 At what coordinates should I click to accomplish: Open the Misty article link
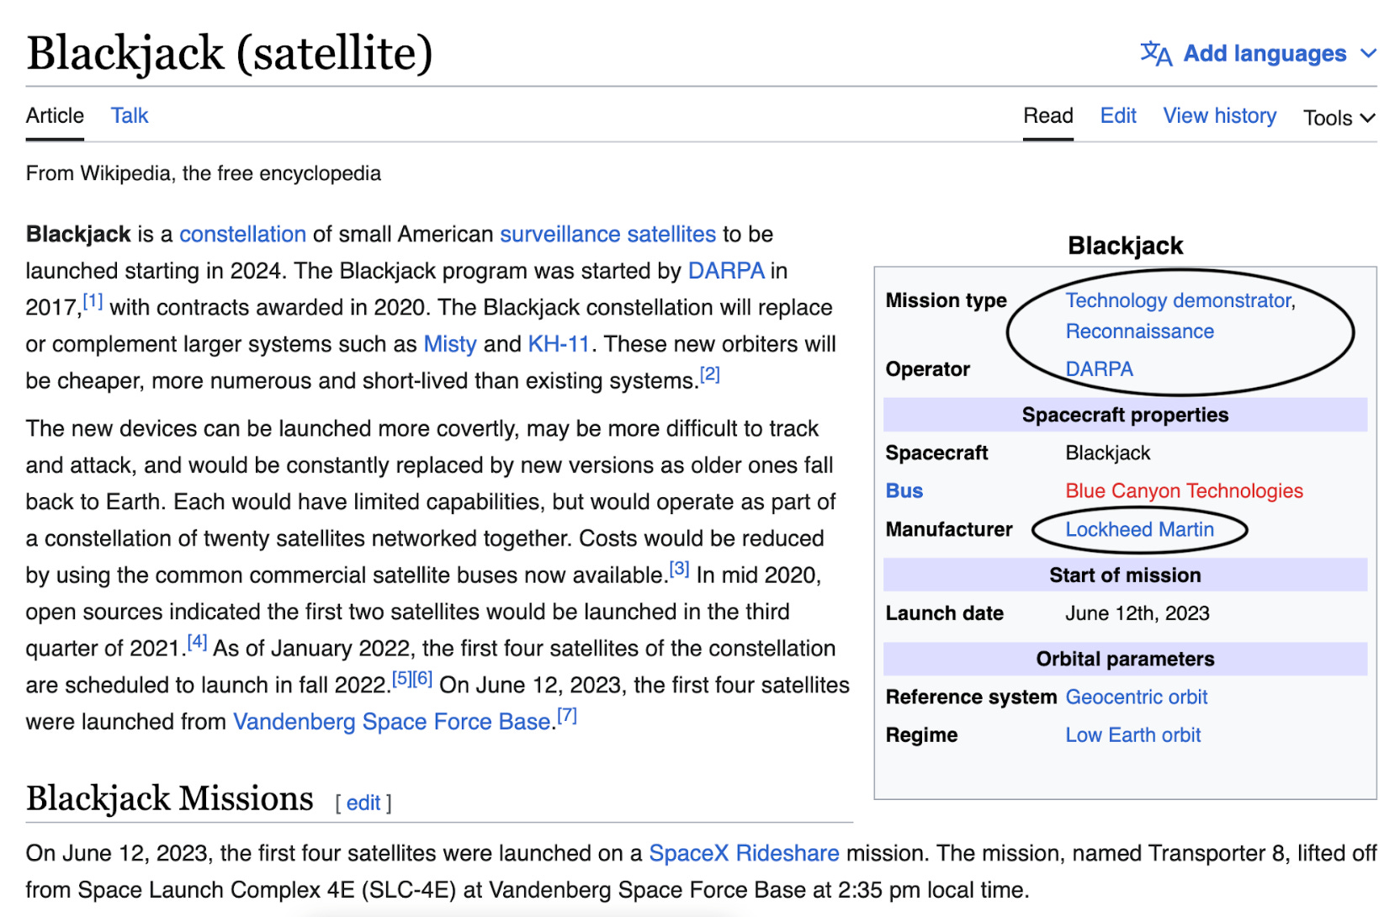click(x=450, y=344)
